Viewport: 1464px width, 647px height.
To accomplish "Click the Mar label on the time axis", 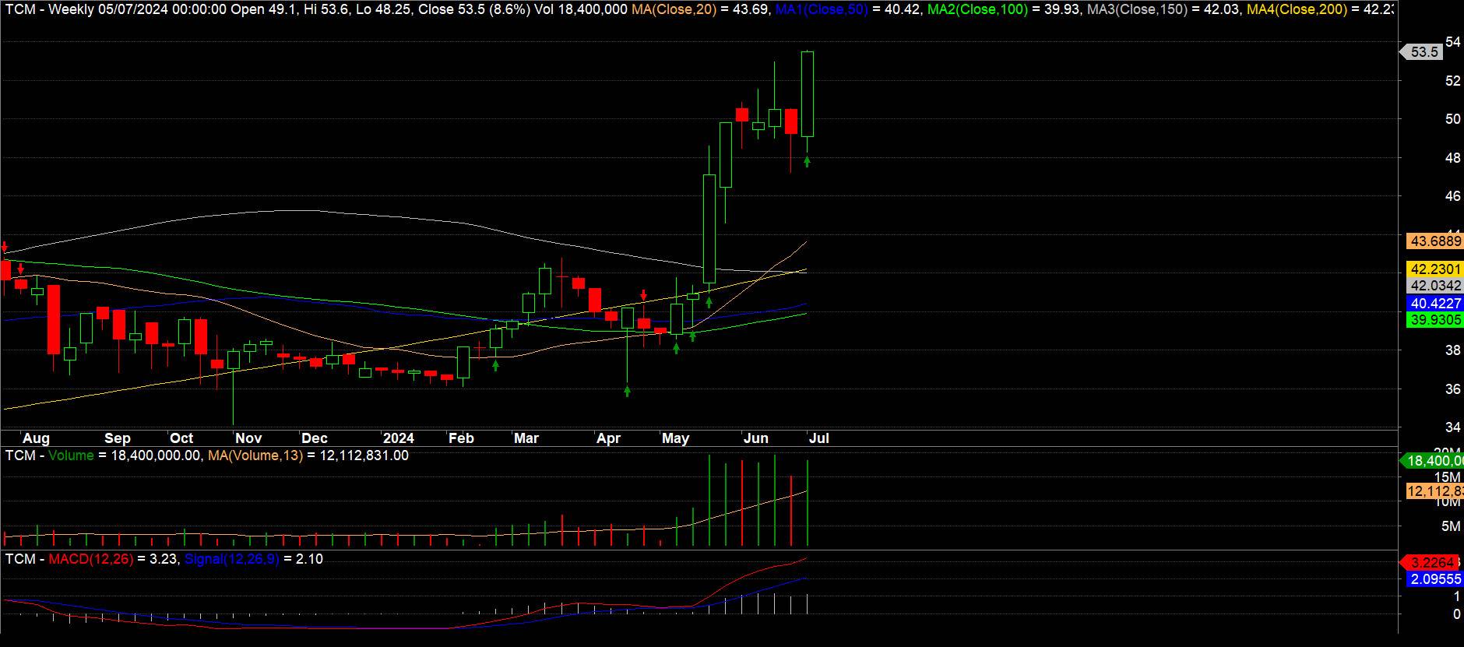I will (x=526, y=438).
